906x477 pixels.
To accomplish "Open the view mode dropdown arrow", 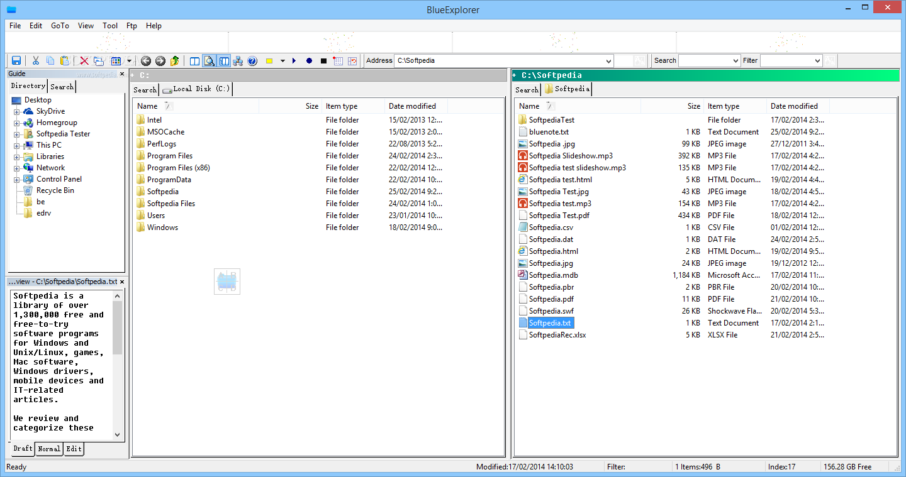I will pos(129,61).
